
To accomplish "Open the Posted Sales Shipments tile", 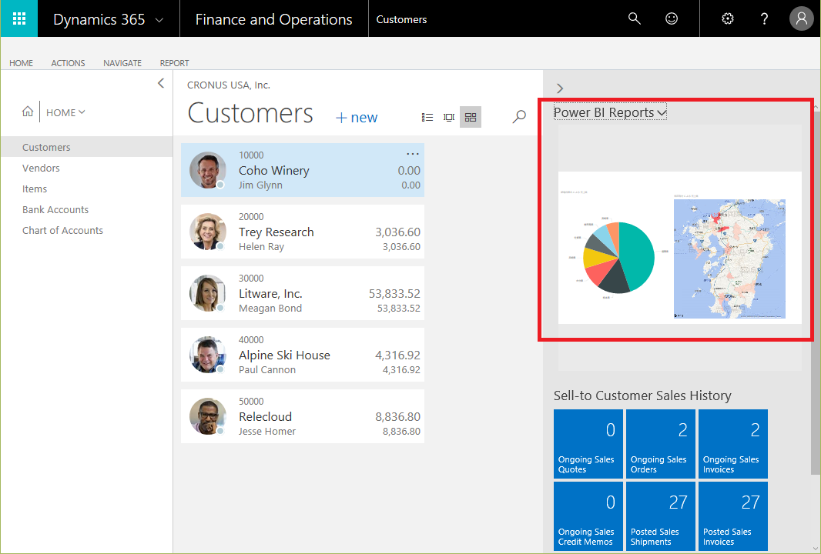I will tap(661, 516).
